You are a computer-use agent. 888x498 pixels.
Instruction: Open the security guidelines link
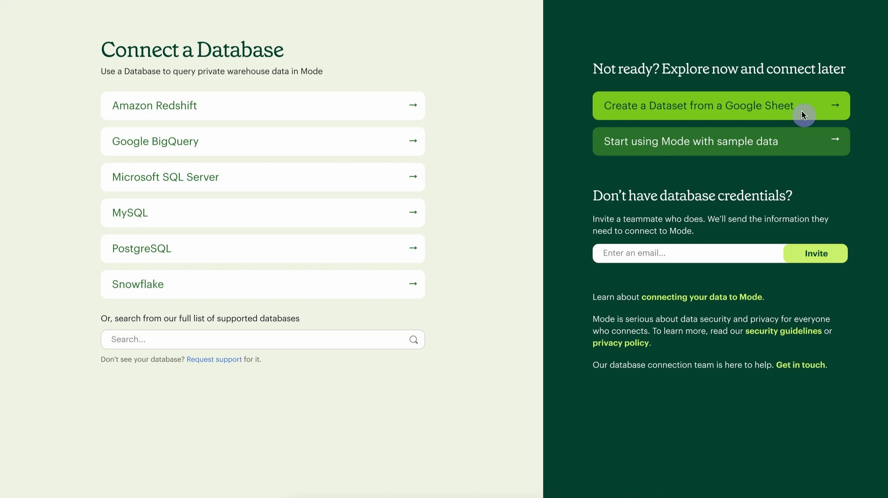[783, 331]
